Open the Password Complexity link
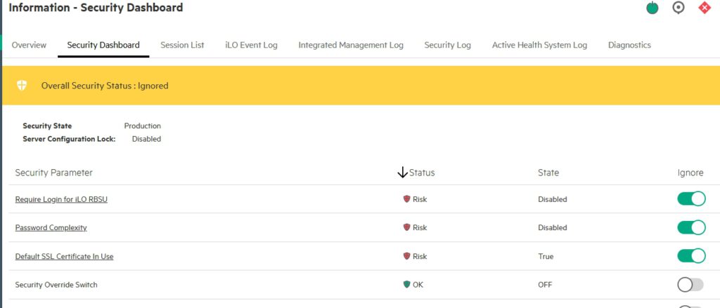This screenshot has width=720, height=308. 51,228
